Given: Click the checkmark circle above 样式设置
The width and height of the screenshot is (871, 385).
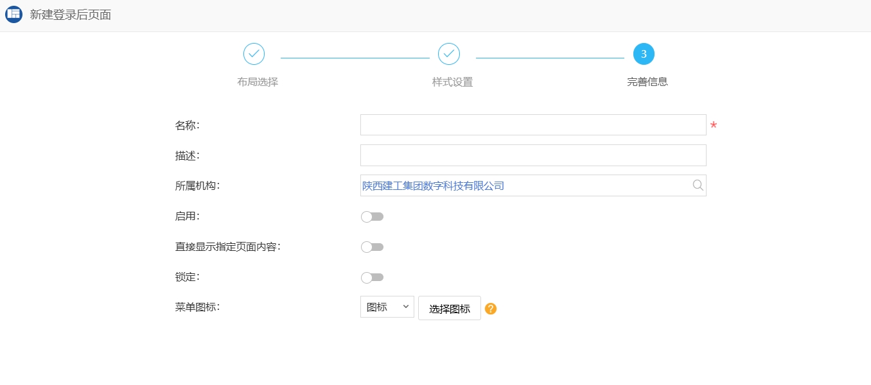Looking at the screenshot, I should [449, 54].
